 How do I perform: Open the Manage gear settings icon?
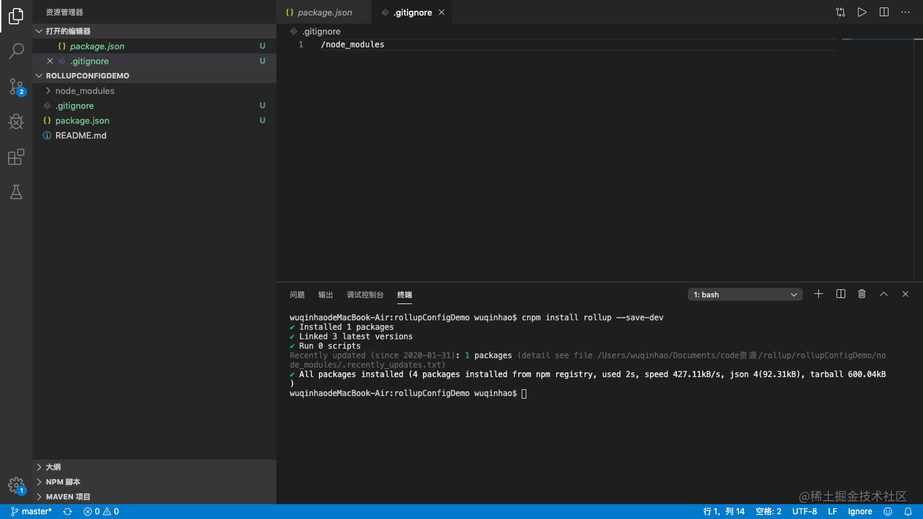tap(16, 485)
